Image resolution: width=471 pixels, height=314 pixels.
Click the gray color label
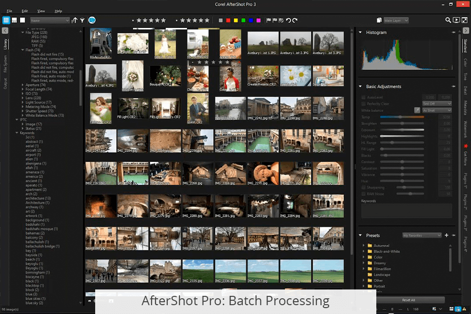pos(220,21)
